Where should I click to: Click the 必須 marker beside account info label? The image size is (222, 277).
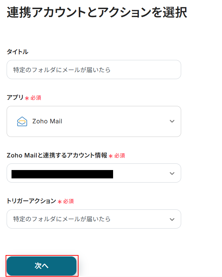pos(119,156)
